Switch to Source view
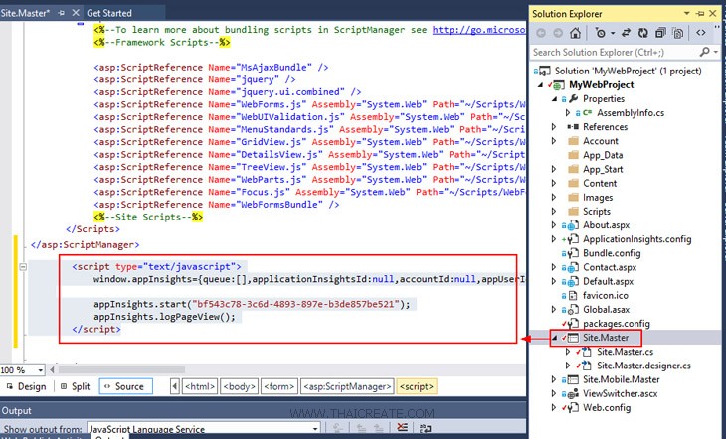This screenshot has height=439, width=726. [126, 386]
